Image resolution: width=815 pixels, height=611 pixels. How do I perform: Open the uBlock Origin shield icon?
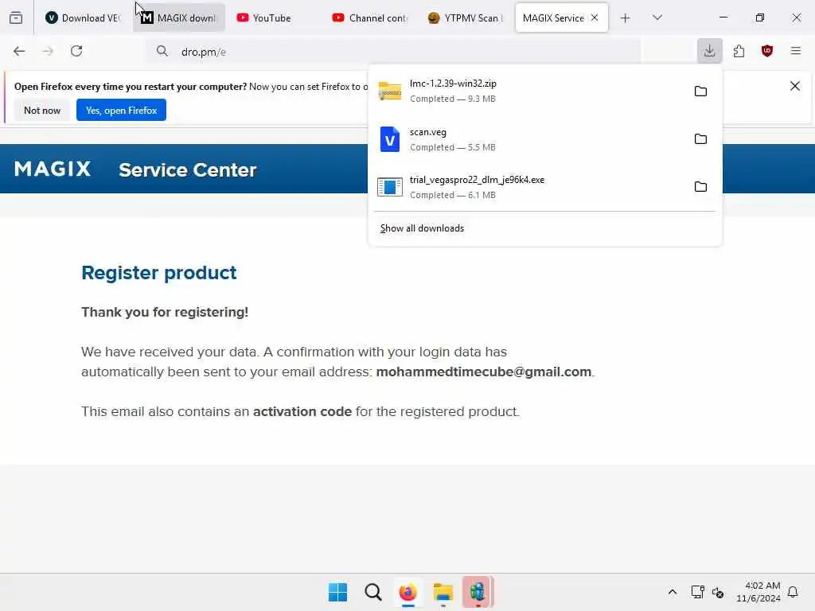(x=767, y=51)
